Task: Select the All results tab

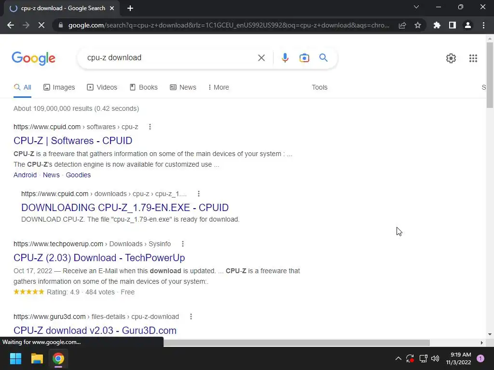Action: click(22, 88)
